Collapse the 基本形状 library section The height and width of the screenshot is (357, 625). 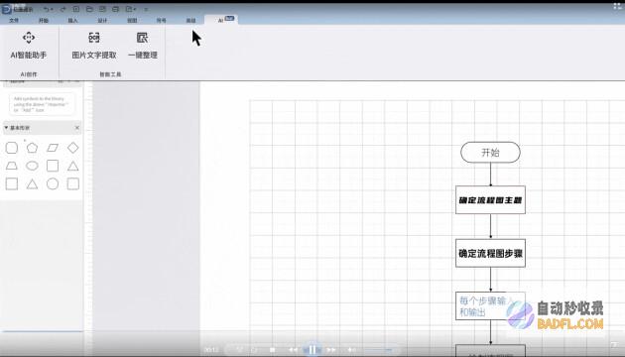6,128
